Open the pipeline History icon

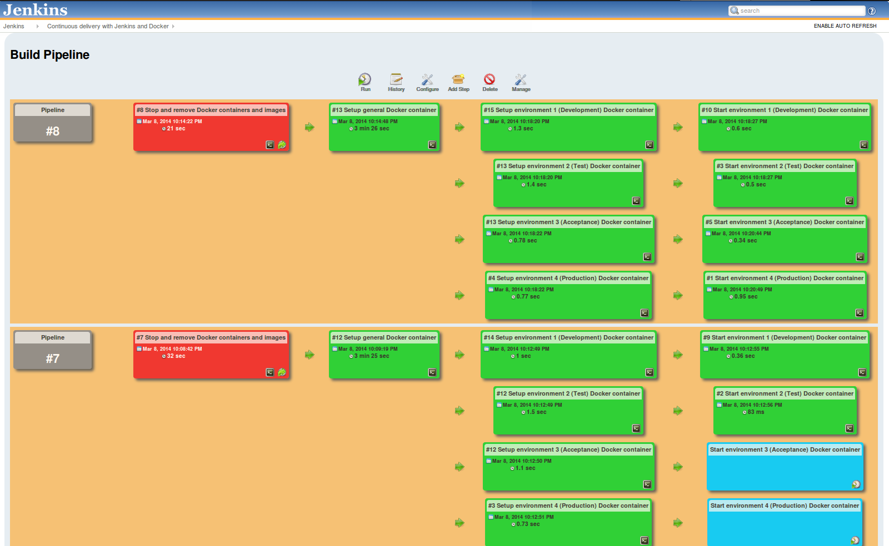coord(396,79)
